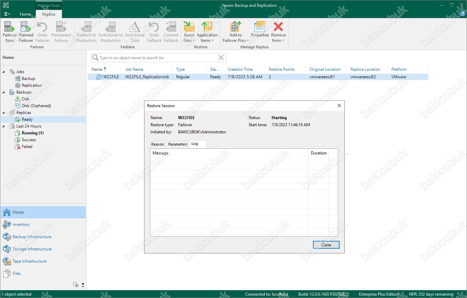467x298 pixels.
Task: Select the W22FILE replica row
Action: click(x=258, y=77)
